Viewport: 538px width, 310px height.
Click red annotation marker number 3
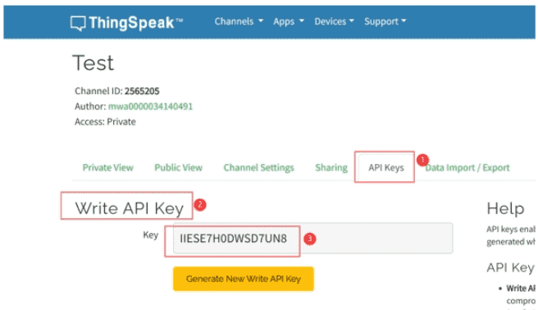(x=310, y=239)
